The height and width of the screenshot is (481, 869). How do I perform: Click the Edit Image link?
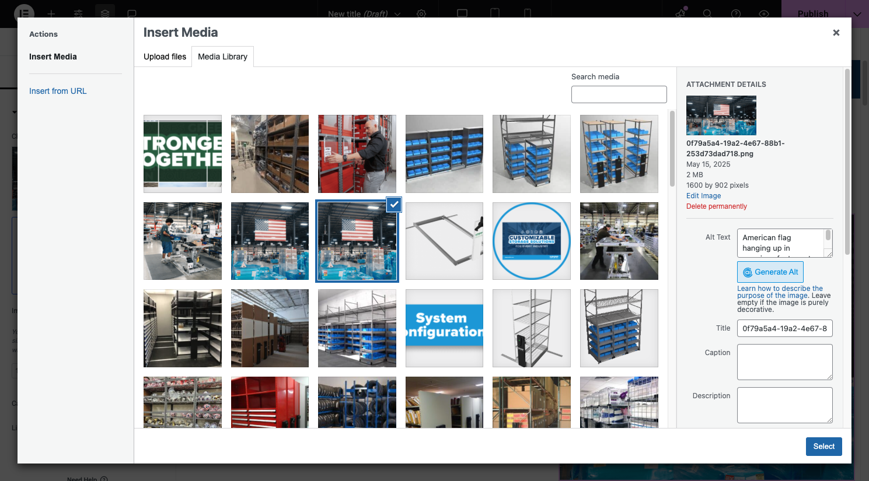point(703,196)
